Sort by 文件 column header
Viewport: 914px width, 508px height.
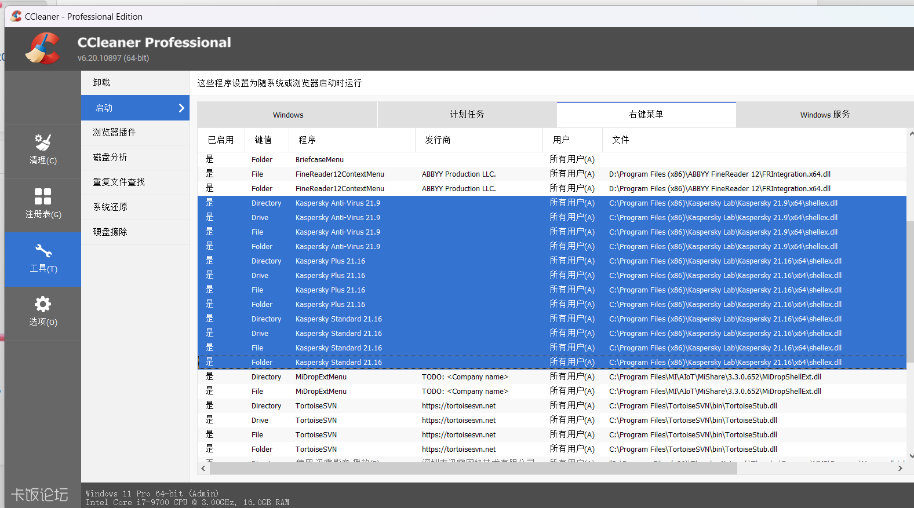(x=754, y=140)
